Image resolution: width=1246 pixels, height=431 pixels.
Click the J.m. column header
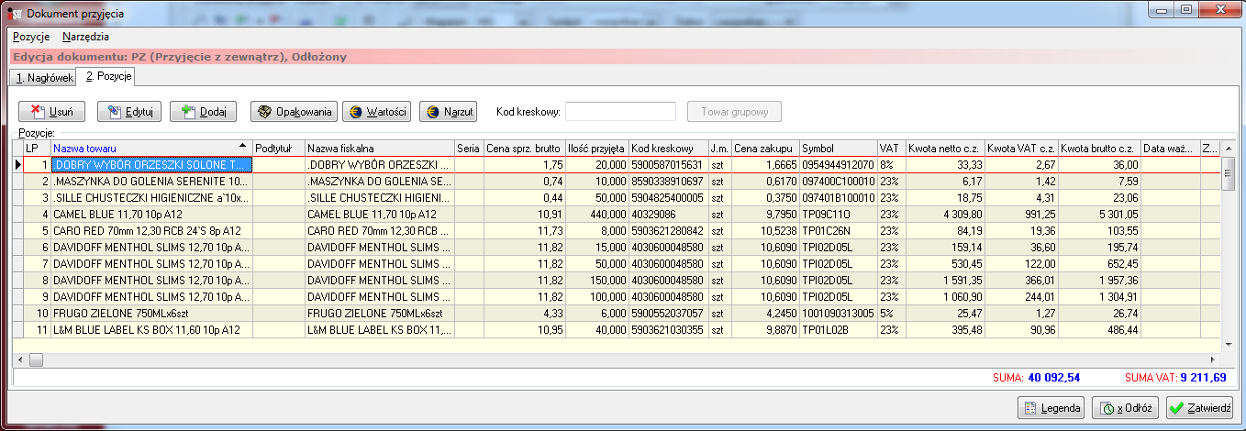(x=719, y=148)
